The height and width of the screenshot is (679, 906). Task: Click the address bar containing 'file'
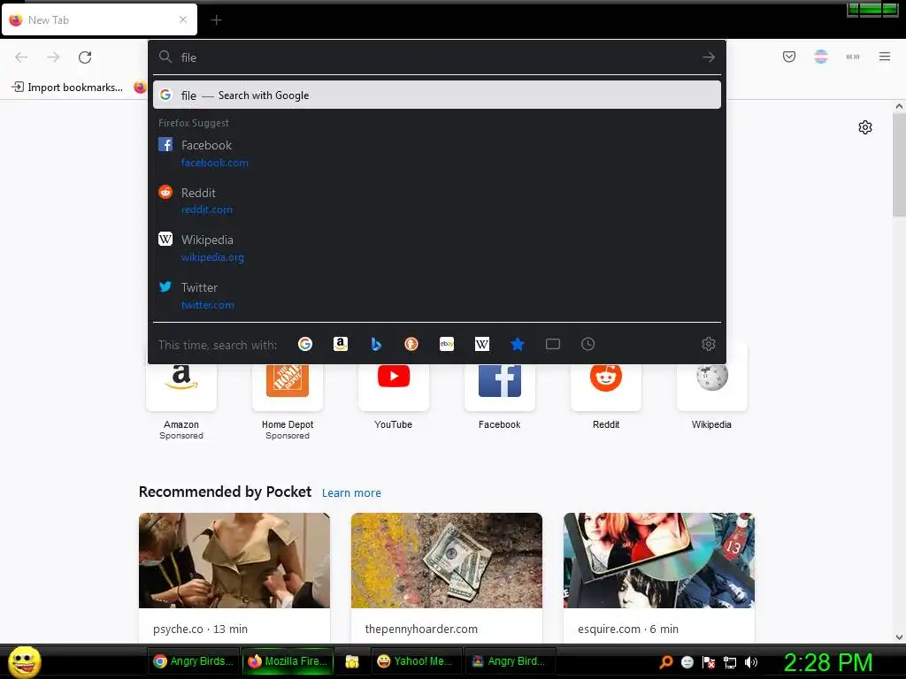[x=437, y=57]
